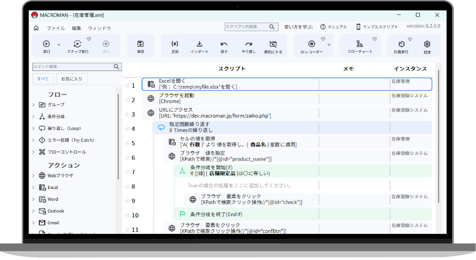Save script with 保存 icon
This screenshot has width=476, height=260.
pyautogui.click(x=141, y=47)
